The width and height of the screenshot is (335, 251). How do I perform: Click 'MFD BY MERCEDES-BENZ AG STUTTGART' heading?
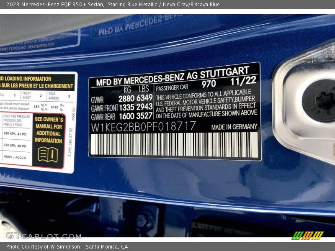click(173, 77)
